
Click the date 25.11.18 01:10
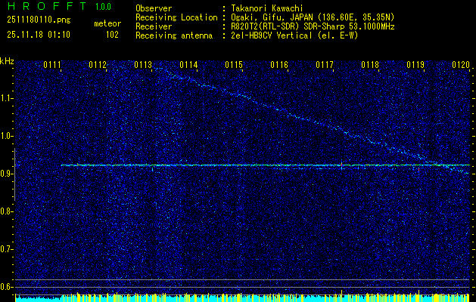[39, 35]
